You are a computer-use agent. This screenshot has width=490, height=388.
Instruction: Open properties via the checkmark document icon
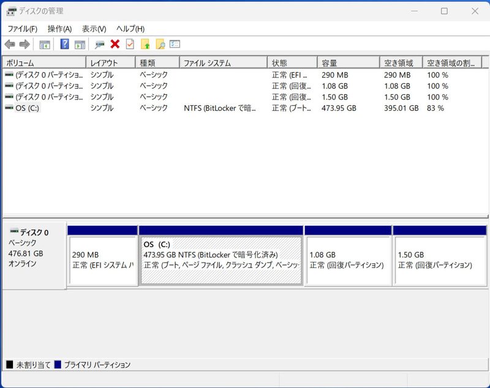coord(130,44)
